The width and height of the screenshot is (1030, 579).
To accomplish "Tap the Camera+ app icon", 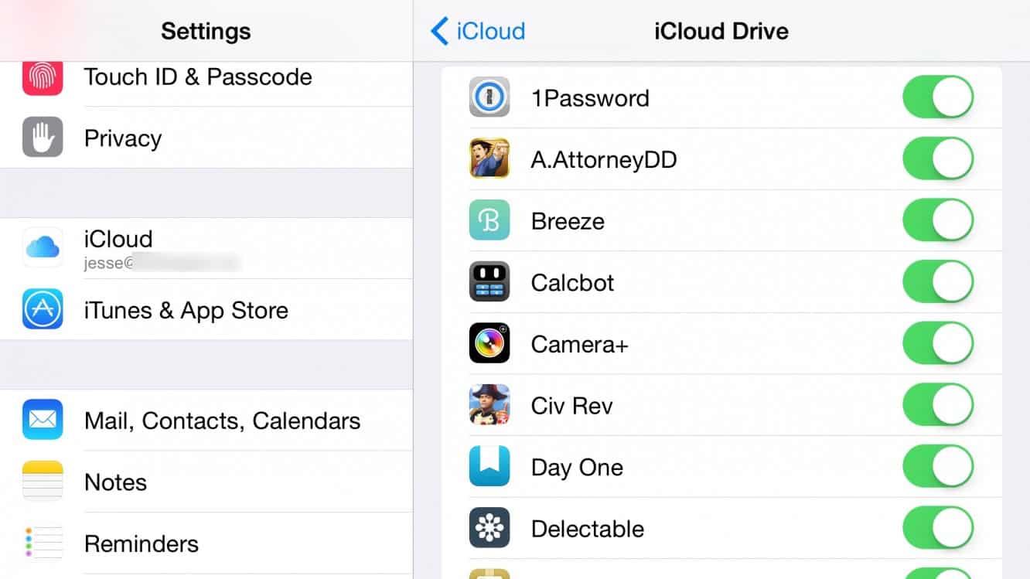I will point(489,343).
